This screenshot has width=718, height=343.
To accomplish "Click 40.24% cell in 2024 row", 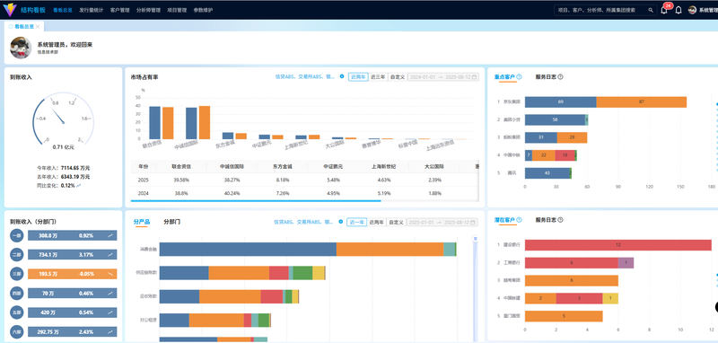I will point(232,193).
